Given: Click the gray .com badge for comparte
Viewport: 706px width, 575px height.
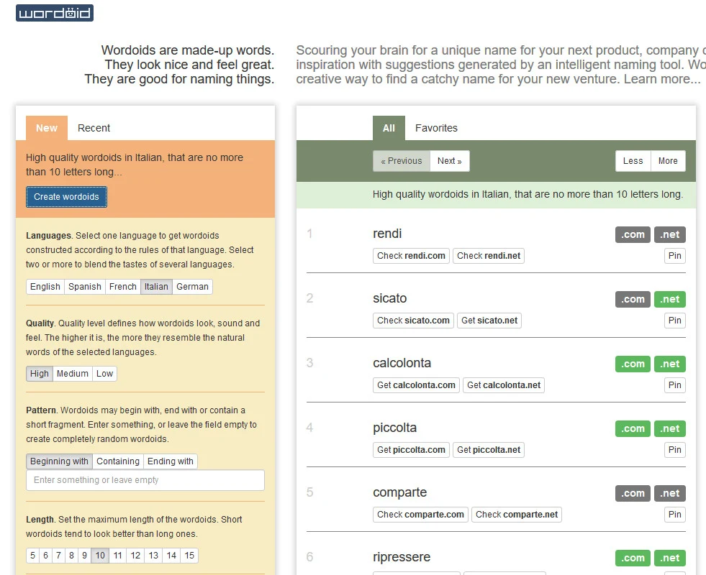Looking at the screenshot, I should pyautogui.click(x=633, y=493).
